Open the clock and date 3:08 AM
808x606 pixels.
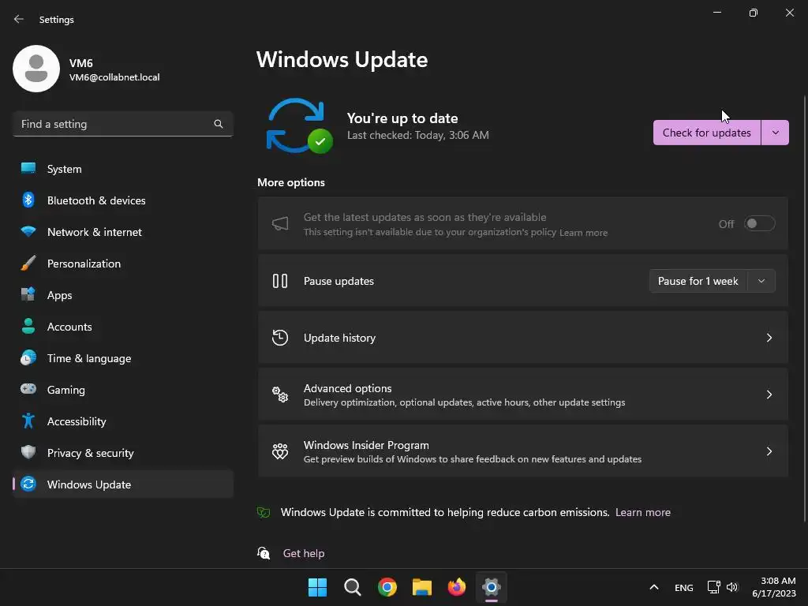click(x=773, y=587)
